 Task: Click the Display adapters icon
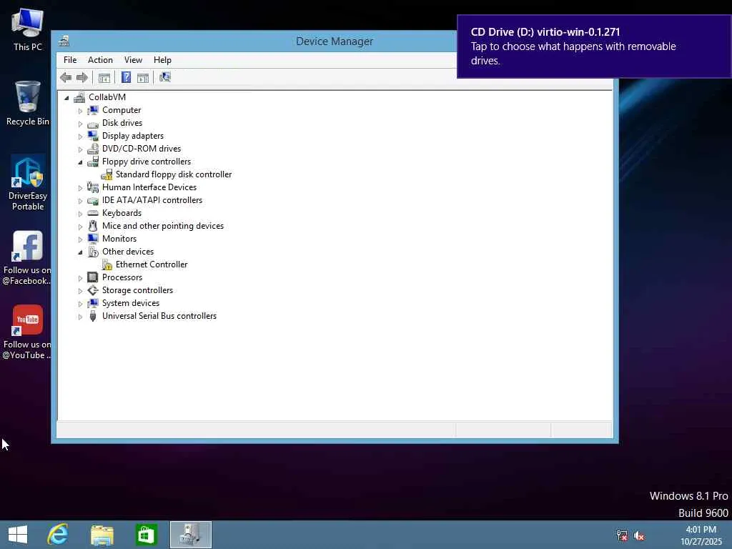pyautogui.click(x=93, y=136)
